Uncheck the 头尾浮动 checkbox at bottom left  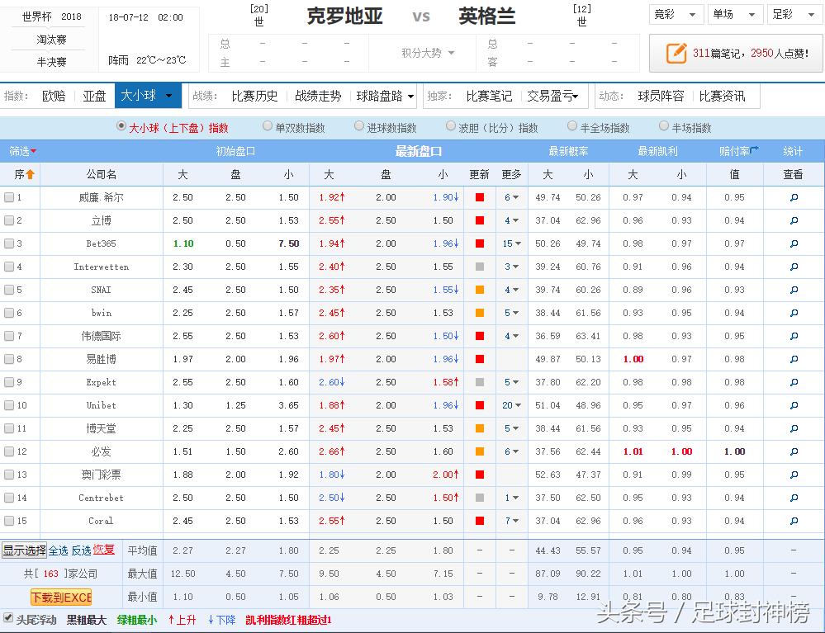pos(7,620)
